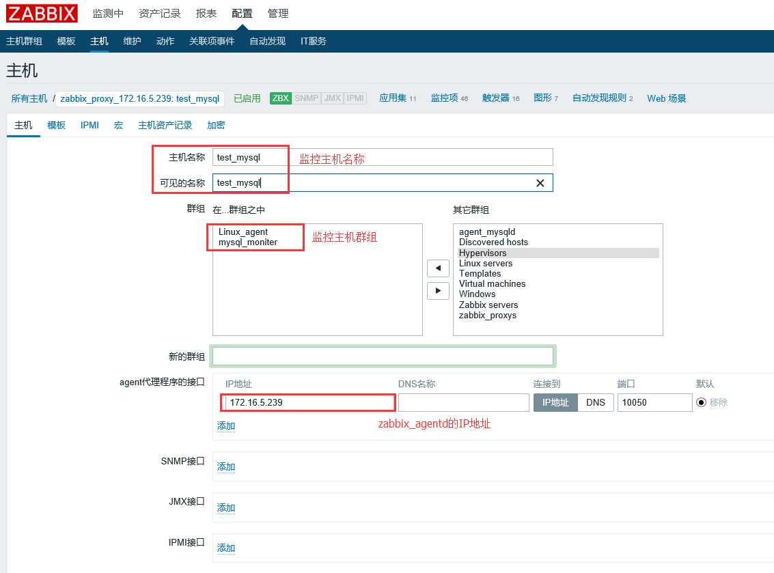Click the ZABBIX logo
The width and height of the screenshot is (774, 573).
(42, 14)
